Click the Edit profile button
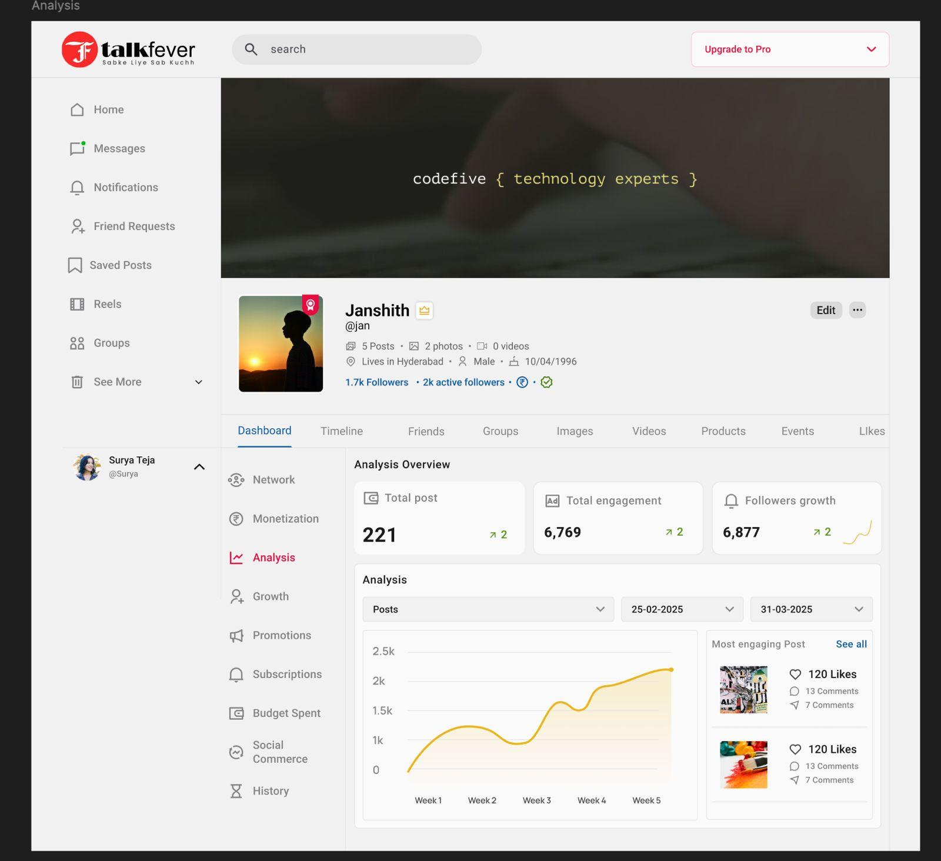Image resolution: width=941 pixels, height=861 pixels. 825,310
